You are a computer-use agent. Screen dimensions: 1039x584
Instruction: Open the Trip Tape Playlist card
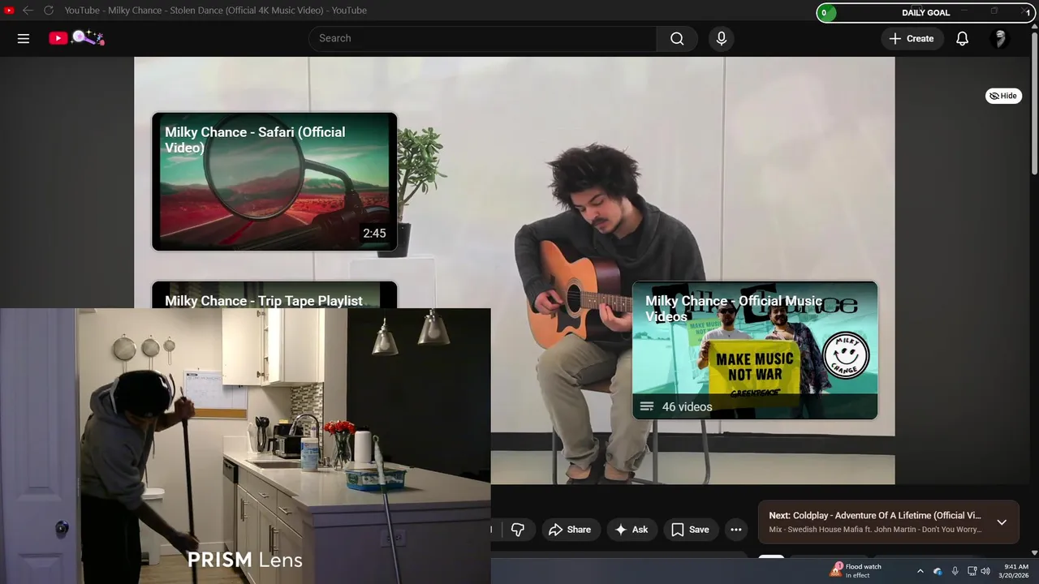click(274, 295)
